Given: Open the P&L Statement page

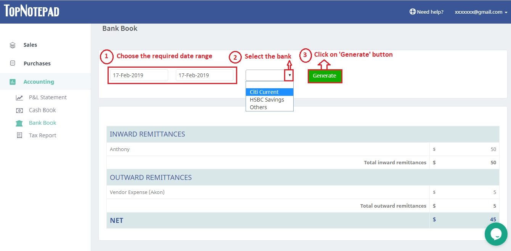Looking at the screenshot, I should point(48,97).
